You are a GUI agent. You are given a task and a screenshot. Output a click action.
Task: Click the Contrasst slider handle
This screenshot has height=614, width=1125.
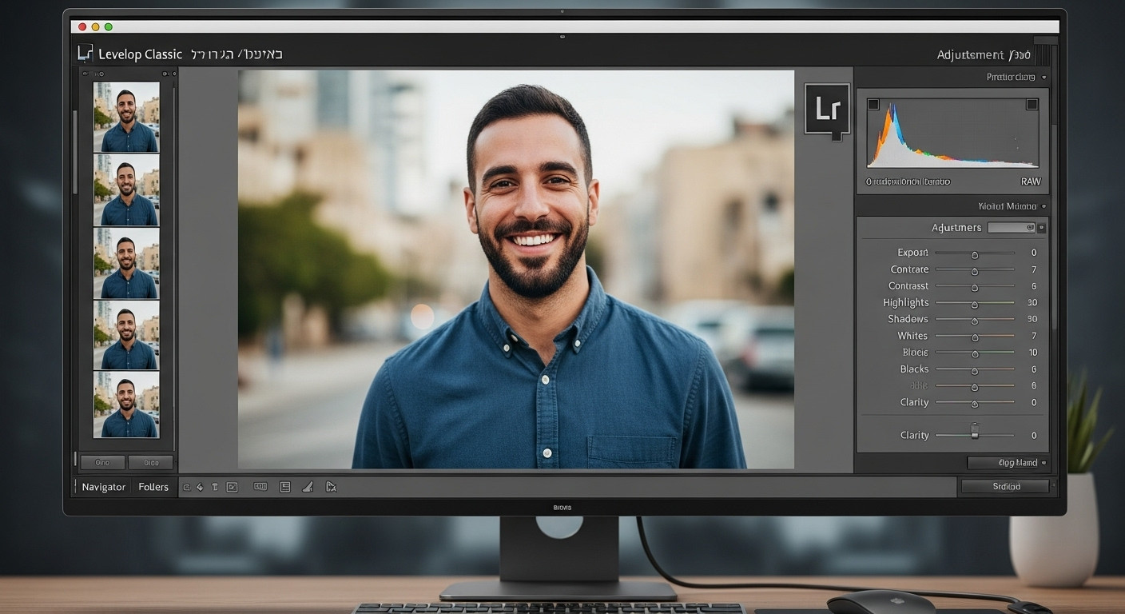[975, 288]
